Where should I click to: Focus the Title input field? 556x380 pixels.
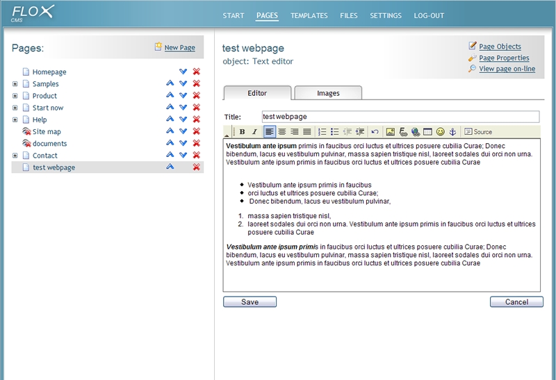[x=400, y=117]
